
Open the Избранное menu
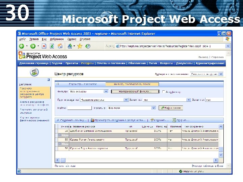[x=57, y=39]
